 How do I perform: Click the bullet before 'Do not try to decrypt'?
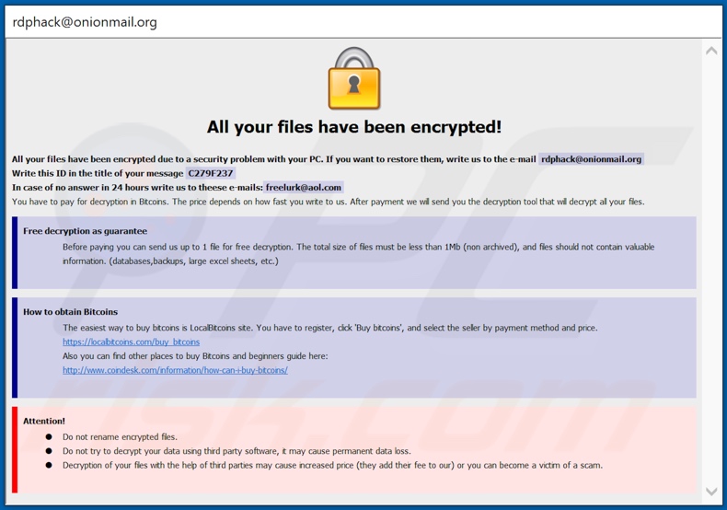click(49, 451)
